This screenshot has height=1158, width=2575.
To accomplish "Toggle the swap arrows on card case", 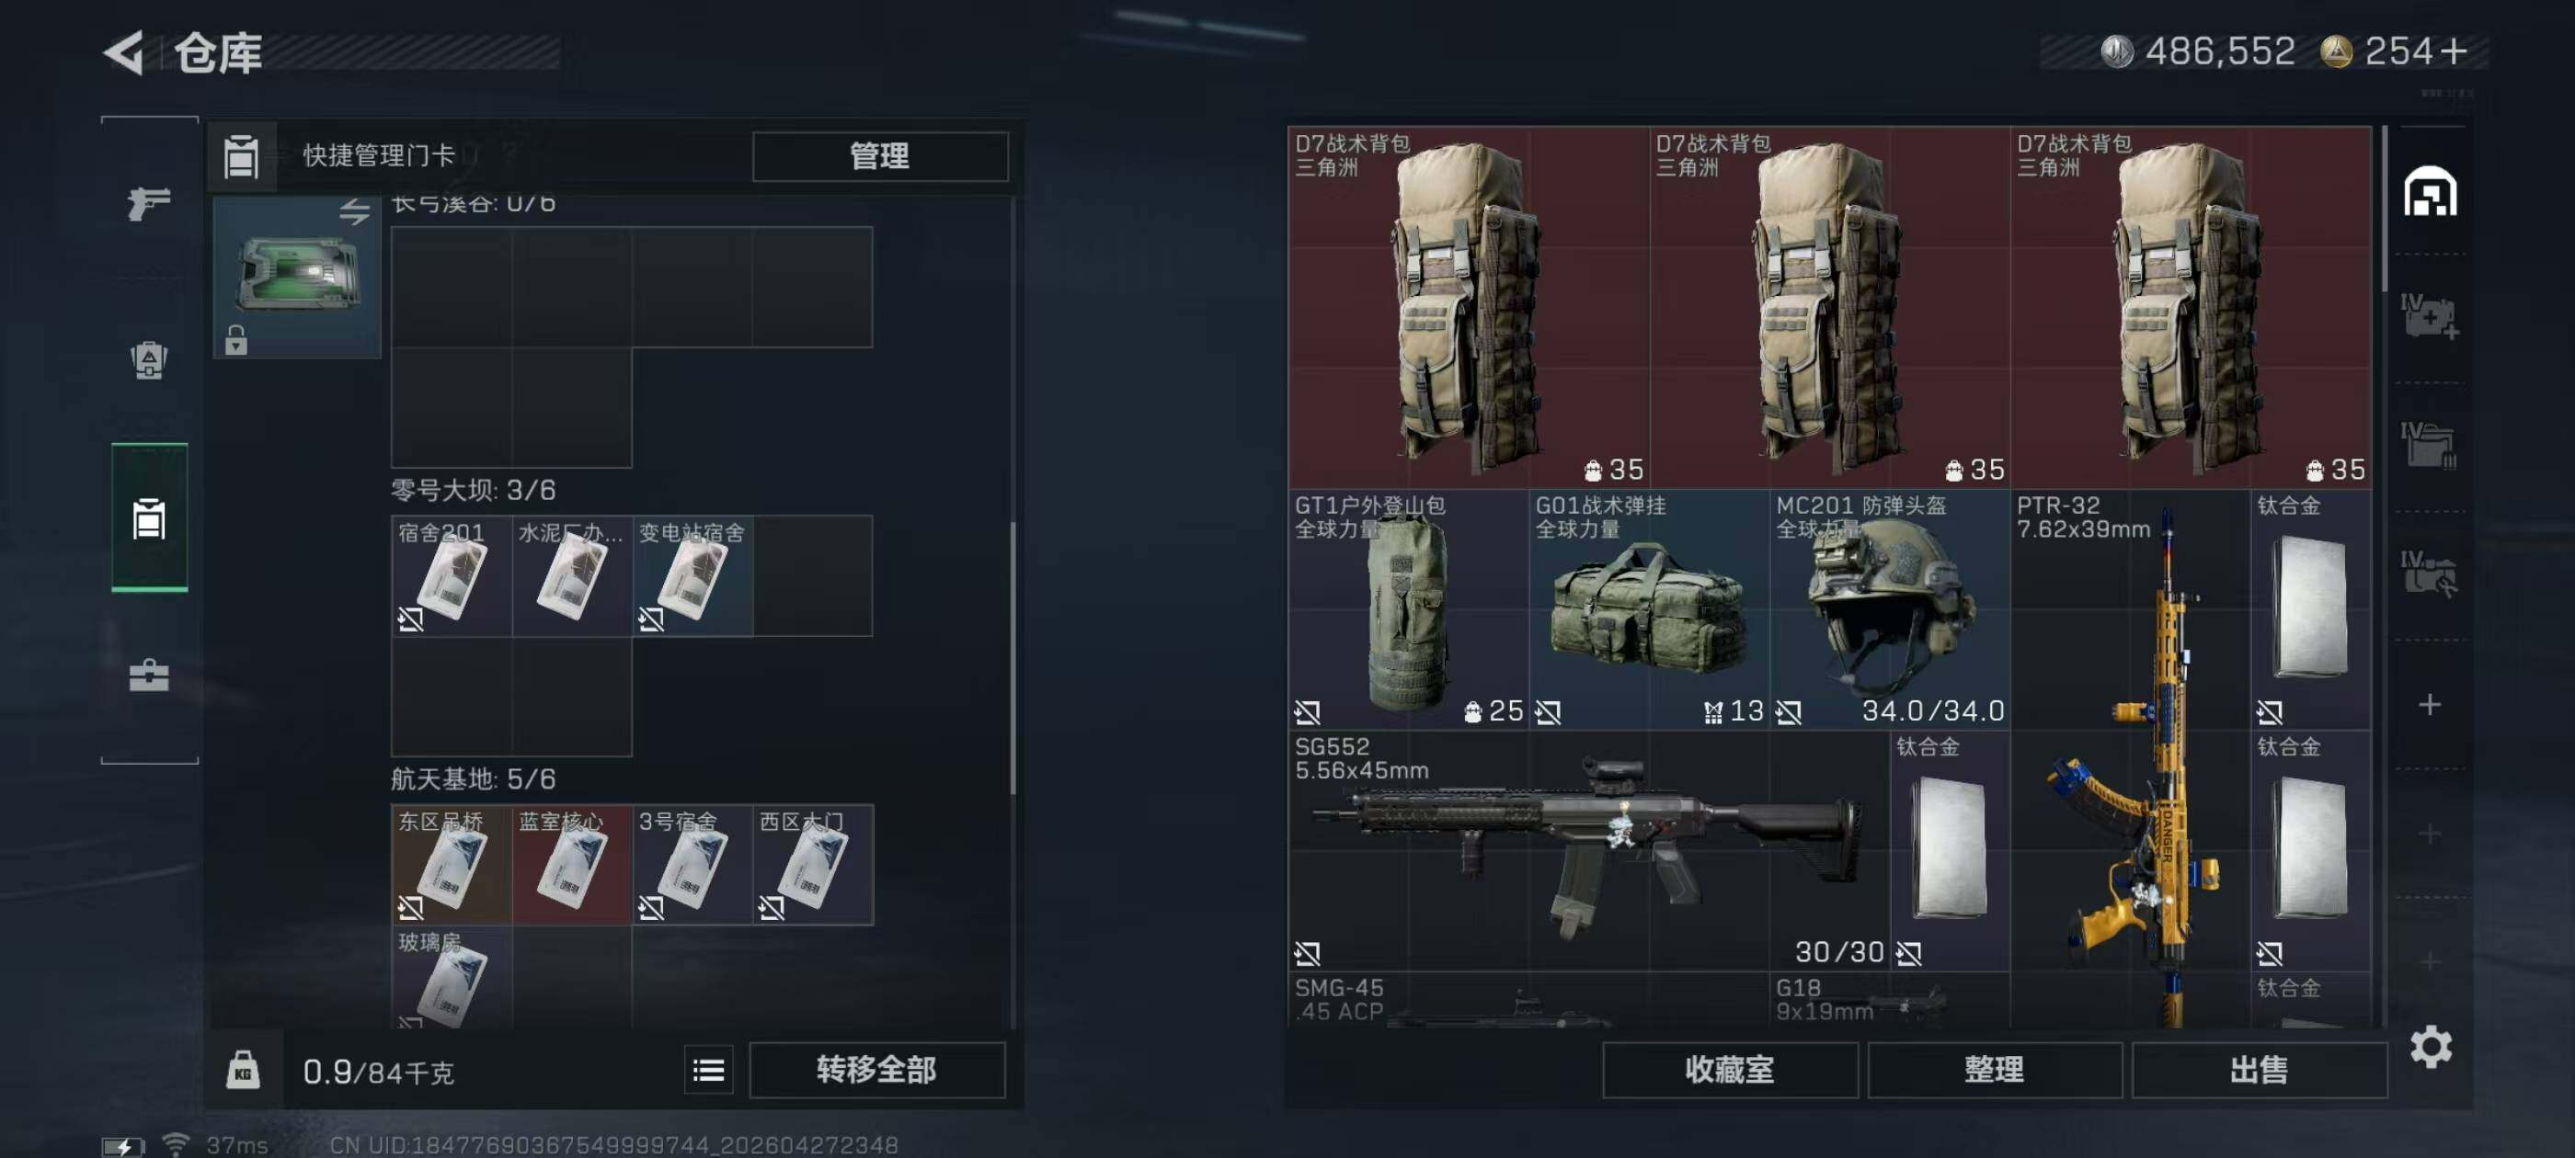I will pos(354,211).
